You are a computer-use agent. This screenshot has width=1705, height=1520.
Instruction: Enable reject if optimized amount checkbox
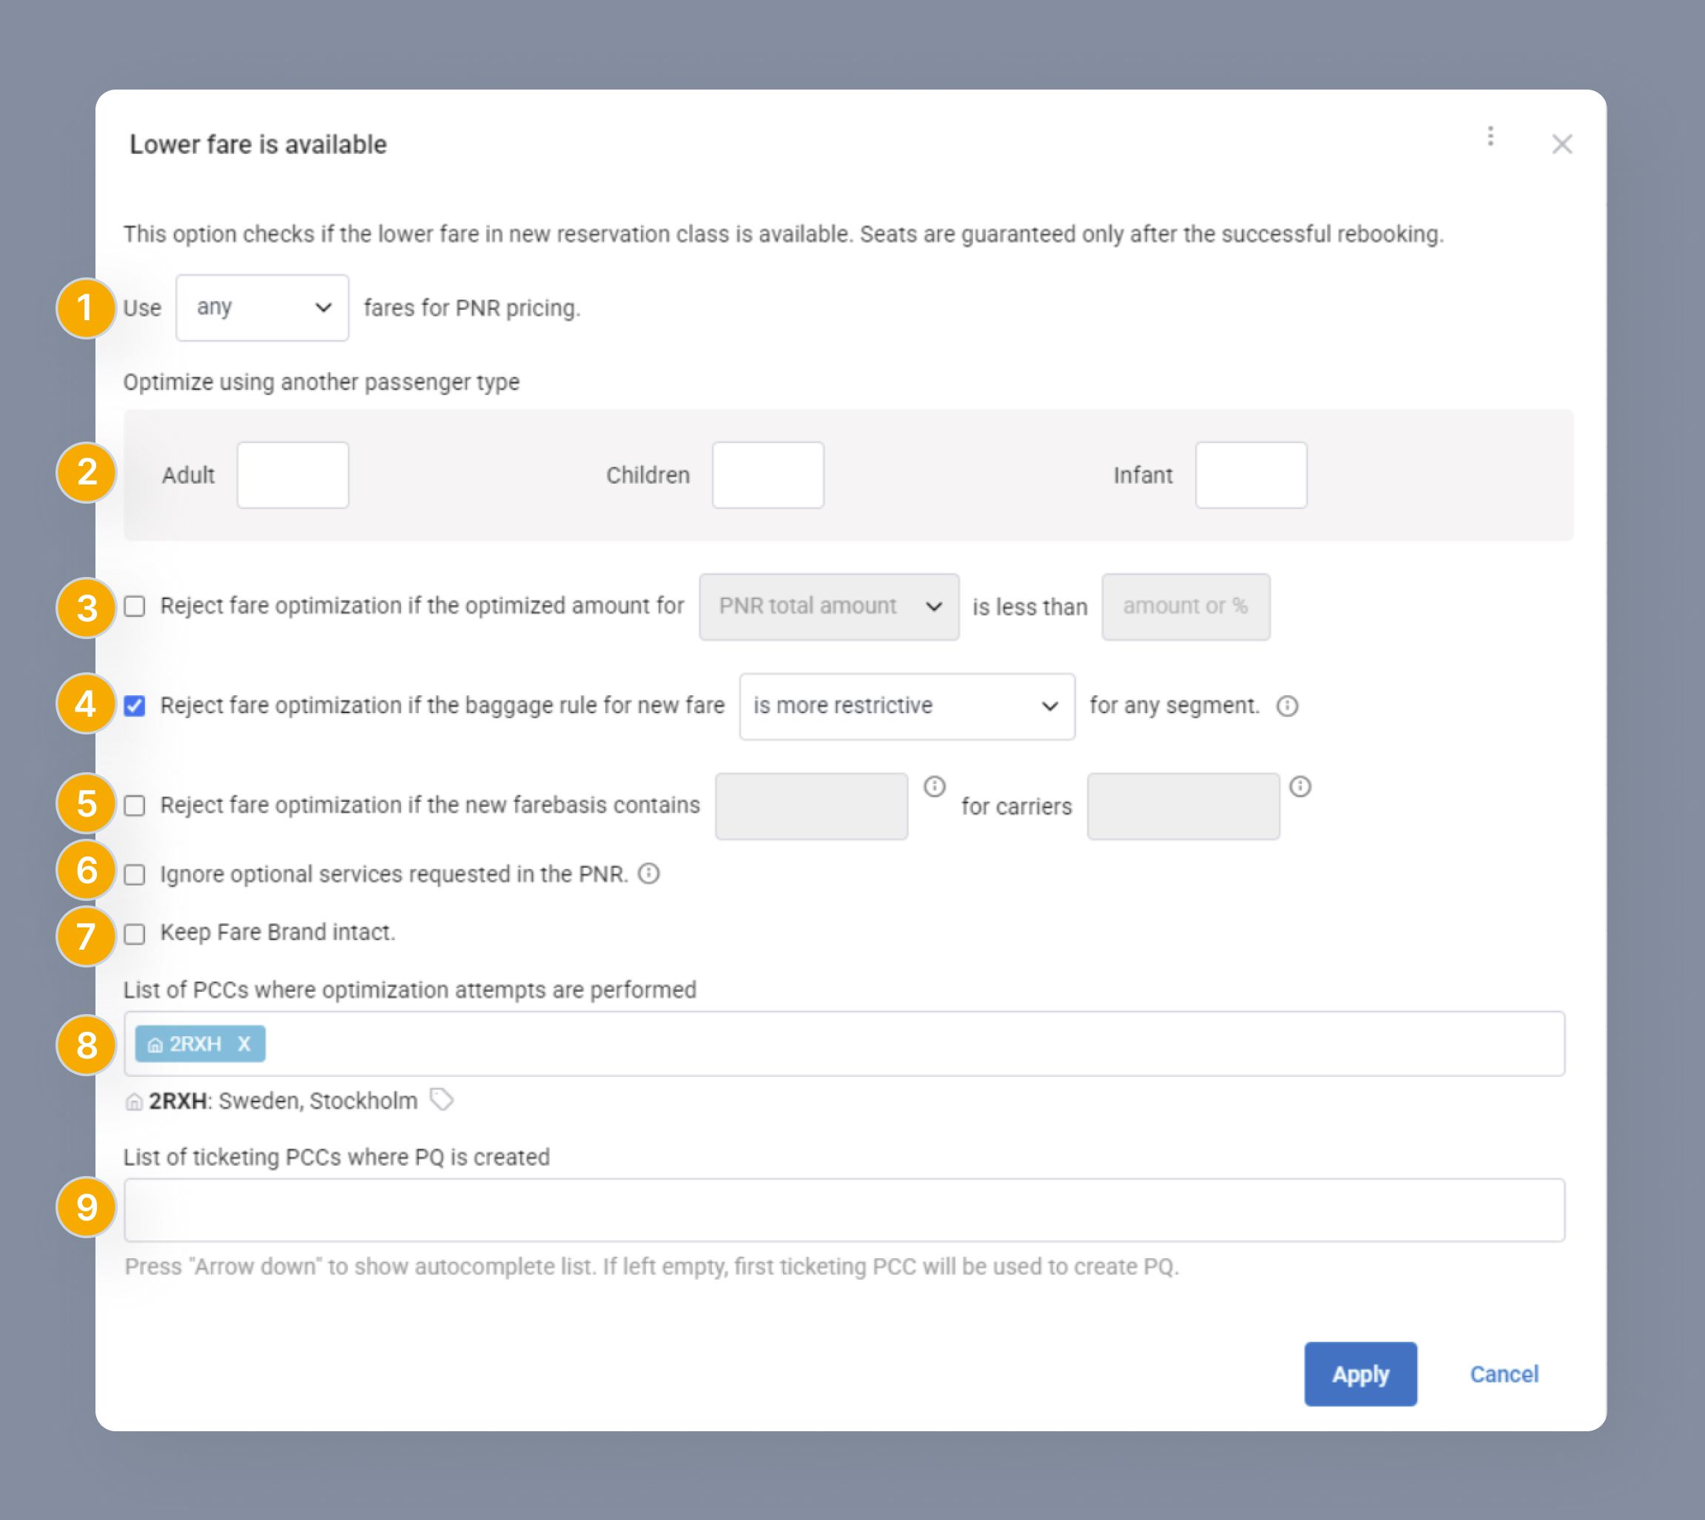135,607
